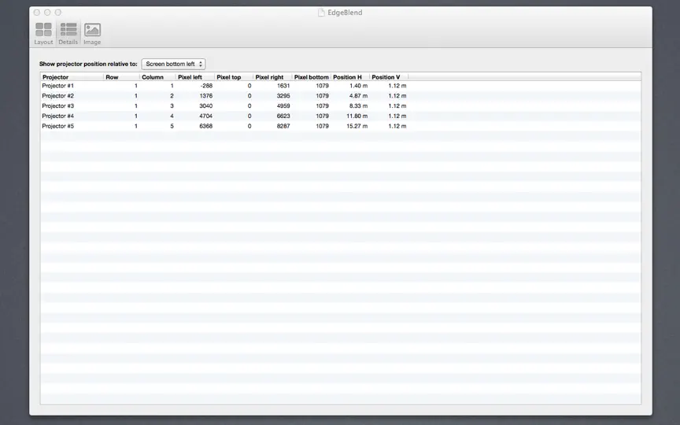This screenshot has height=425, width=680.
Task: Click Pixel left value -288
Action: tap(206, 86)
